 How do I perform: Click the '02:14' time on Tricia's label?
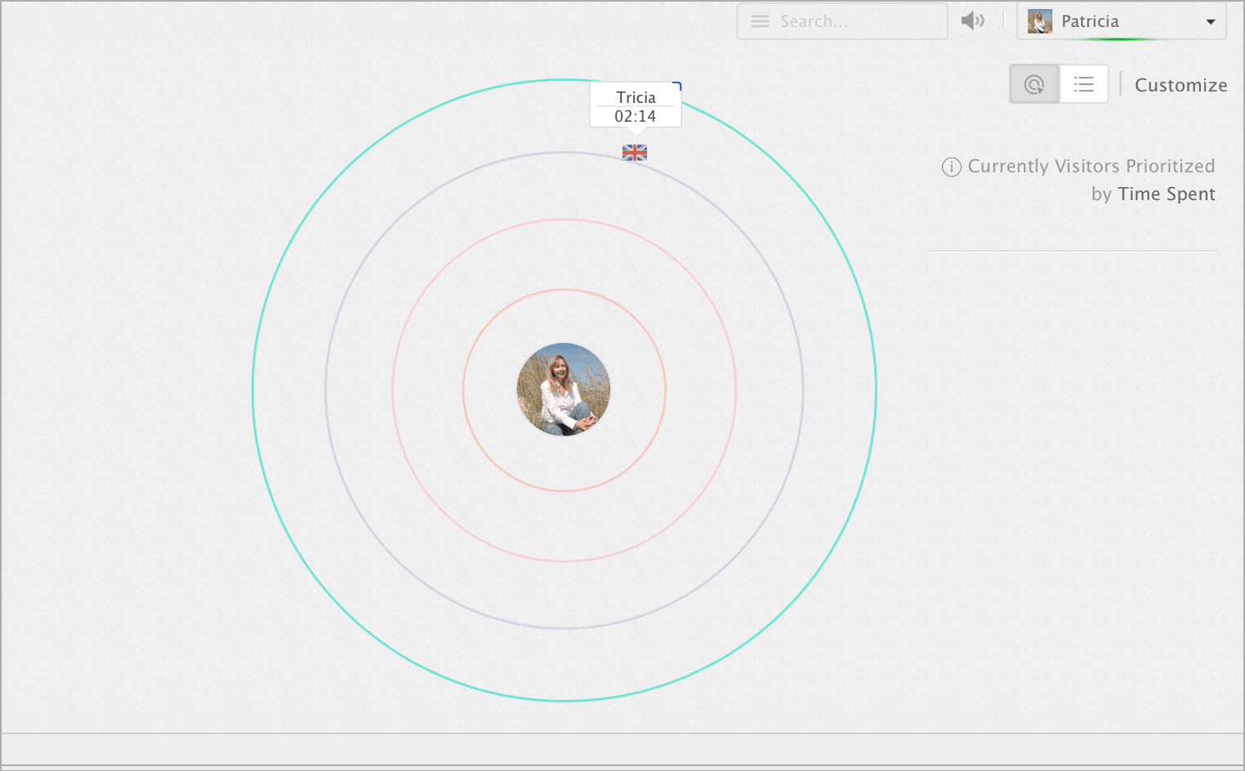(636, 117)
